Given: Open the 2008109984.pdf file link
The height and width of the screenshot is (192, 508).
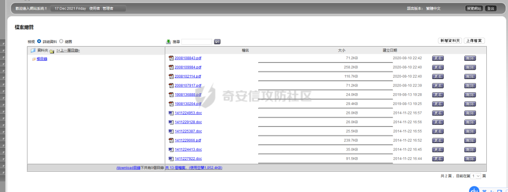Looking at the screenshot, I should tap(188, 67).
